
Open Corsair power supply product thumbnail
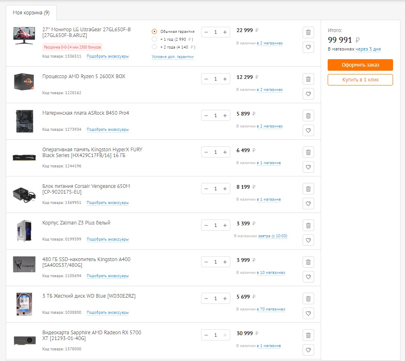point(24,195)
